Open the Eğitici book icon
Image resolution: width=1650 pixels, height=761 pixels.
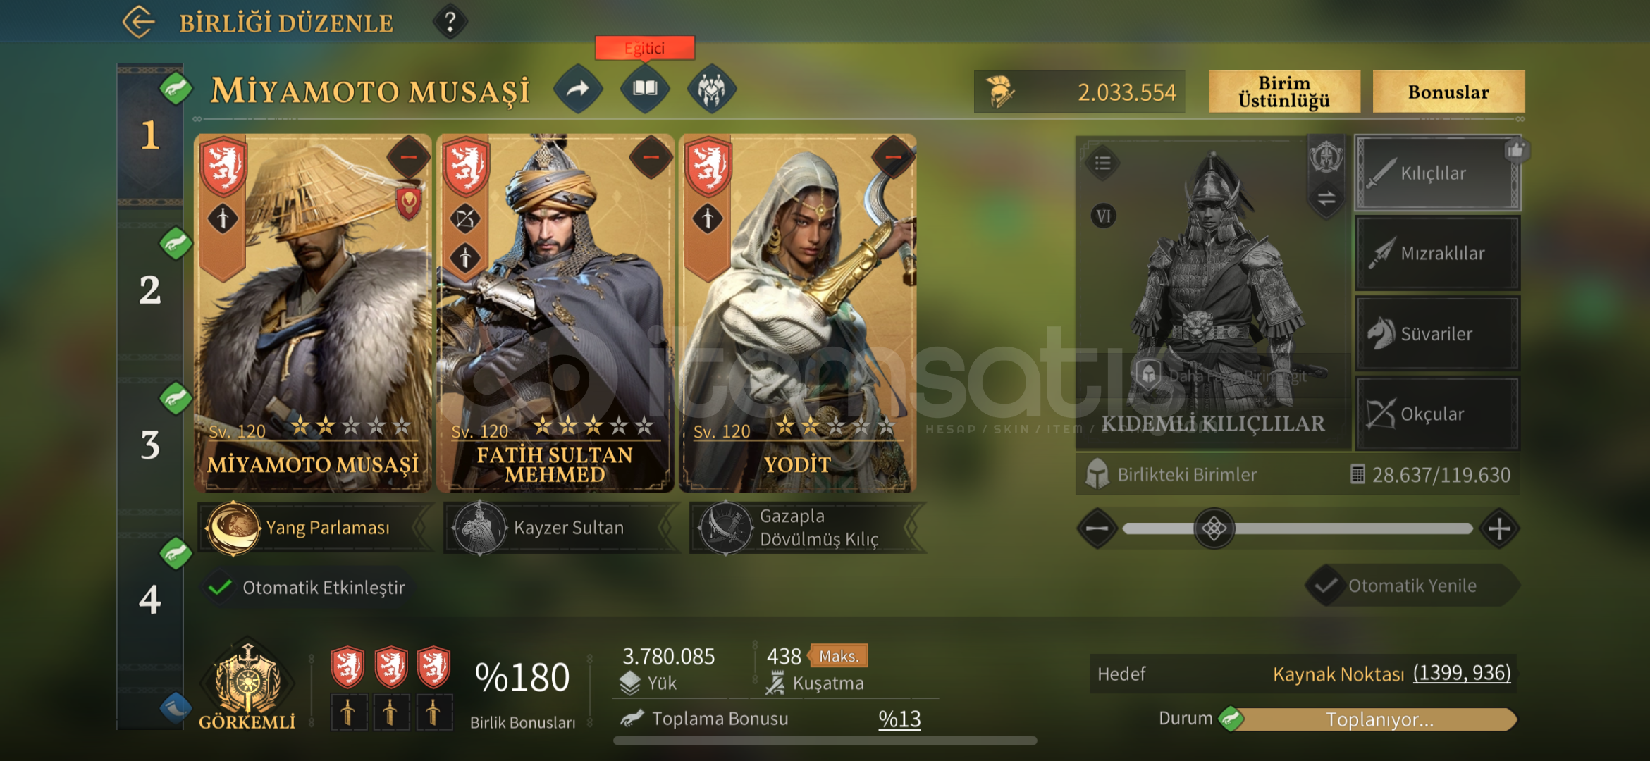click(644, 89)
